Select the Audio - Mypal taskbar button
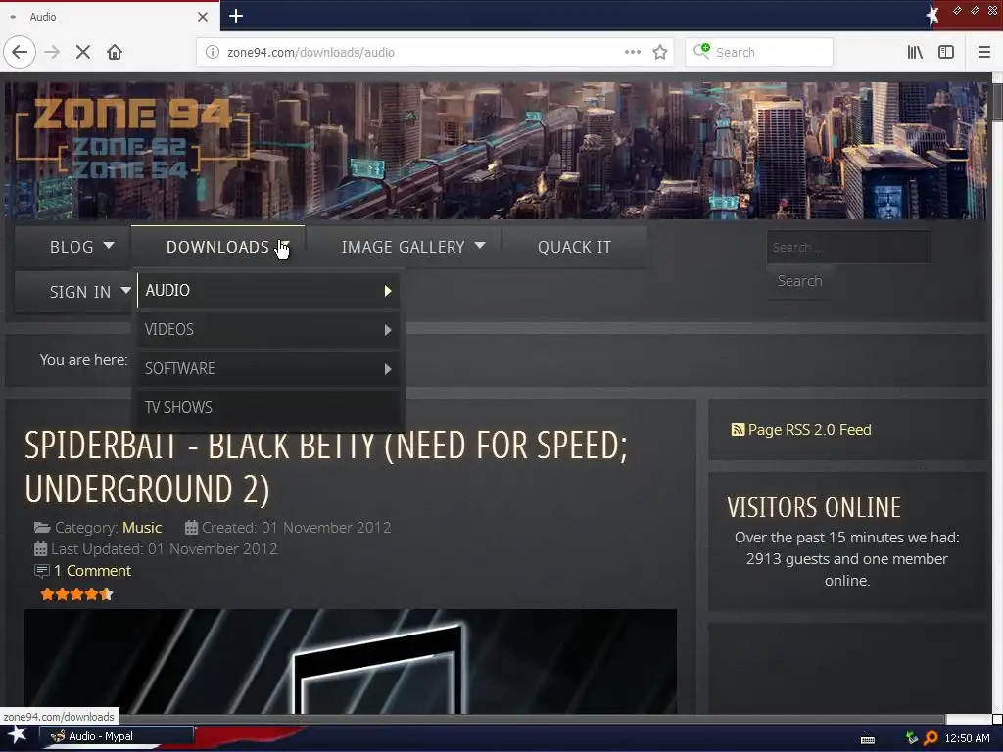The width and height of the screenshot is (1003, 752). [118, 736]
